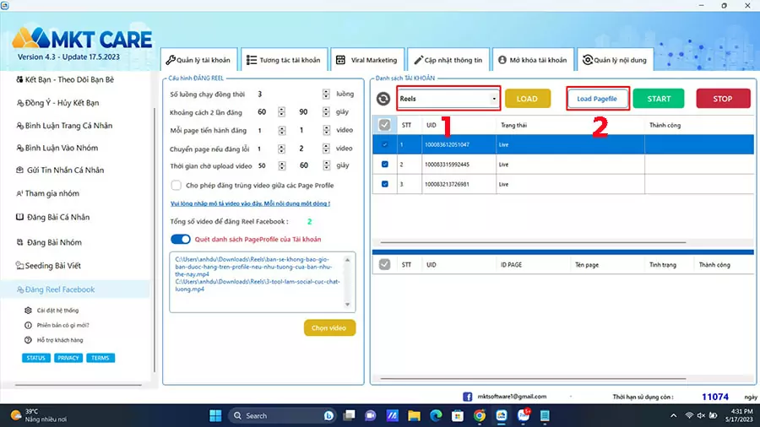Click the refresh accounts icon beside Reels
Image resolution: width=760 pixels, height=427 pixels.
[x=383, y=99]
